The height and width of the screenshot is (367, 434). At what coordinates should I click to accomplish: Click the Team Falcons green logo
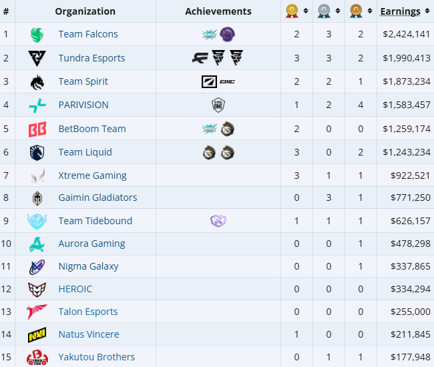tap(37, 35)
